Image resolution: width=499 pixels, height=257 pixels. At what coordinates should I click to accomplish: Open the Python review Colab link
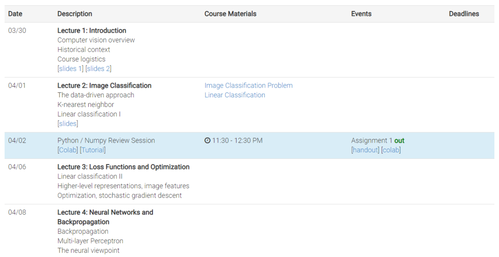pos(67,150)
